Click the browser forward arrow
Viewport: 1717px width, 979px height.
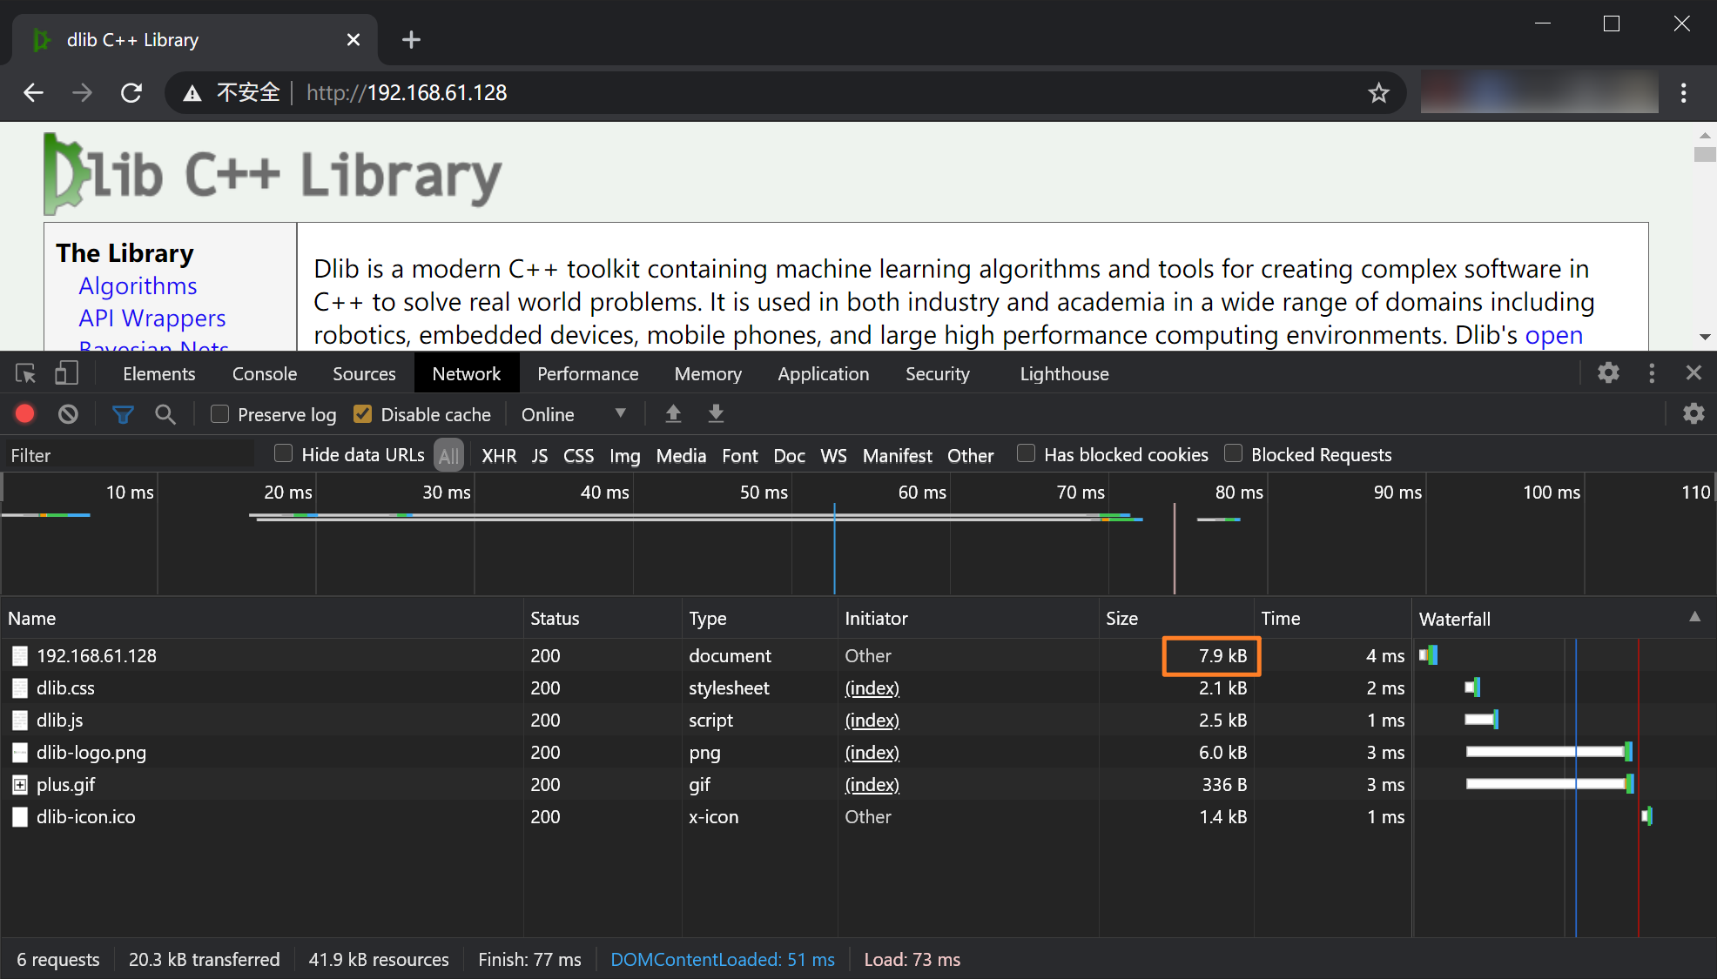(x=82, y=93)
